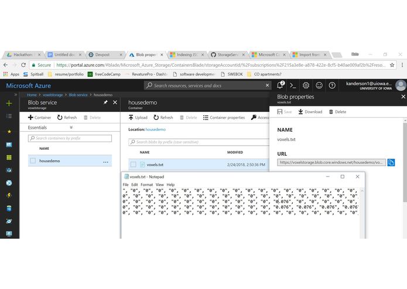Open All resources grid icon in sidebar
407x289 pixels.
9,157
